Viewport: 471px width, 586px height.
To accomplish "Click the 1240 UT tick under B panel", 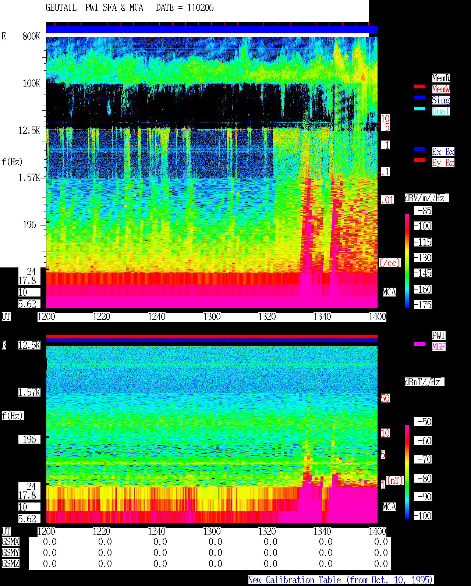I will click(156, 531).
